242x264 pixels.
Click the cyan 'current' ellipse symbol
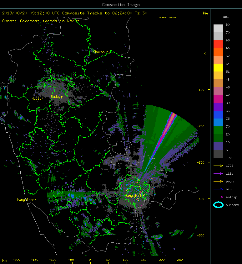tap(218, 205)
